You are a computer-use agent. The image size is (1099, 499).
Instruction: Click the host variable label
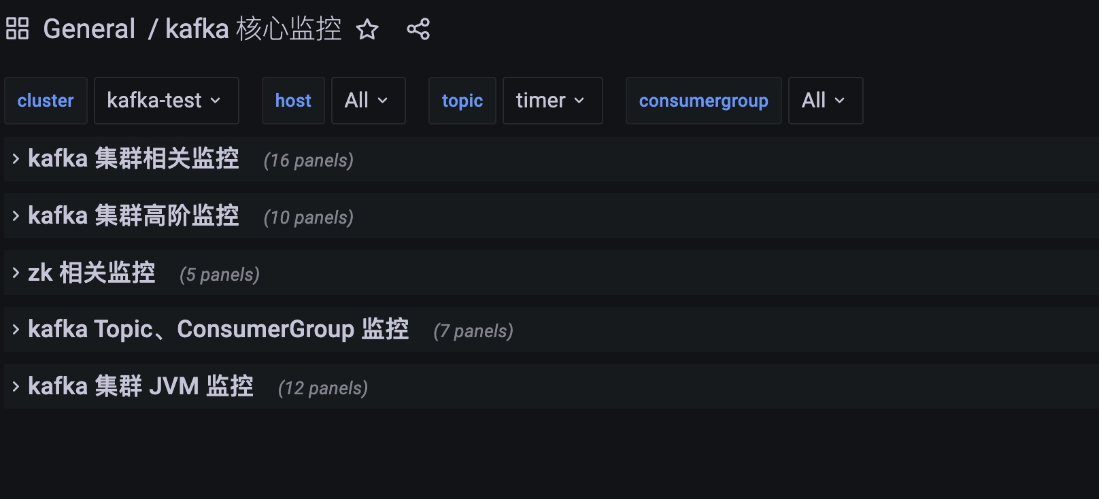293,101
